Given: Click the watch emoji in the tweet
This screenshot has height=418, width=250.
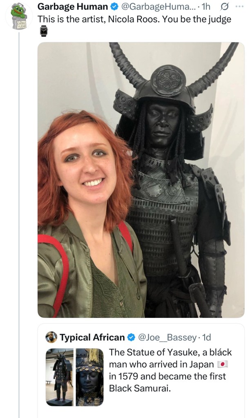Looking at the screenshot, I should coord(44,31).
